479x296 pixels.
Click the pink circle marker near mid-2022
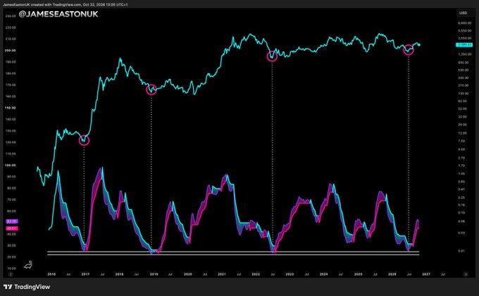272,56
